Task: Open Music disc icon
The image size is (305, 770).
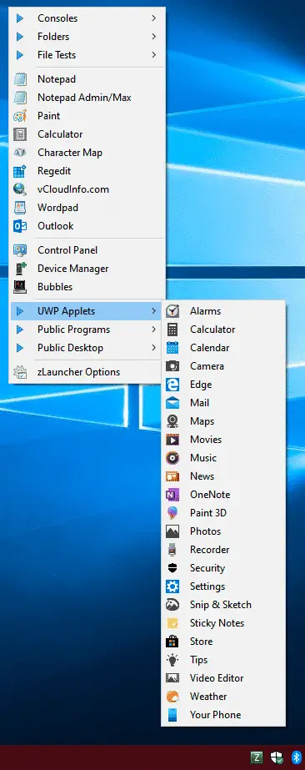Action: tap(172, 458)
